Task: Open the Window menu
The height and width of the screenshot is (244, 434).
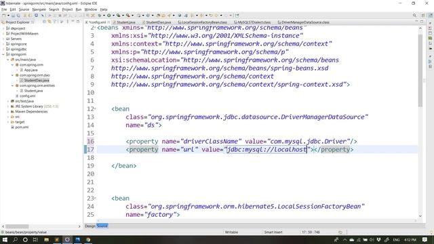Action: (x=90, y=9)
